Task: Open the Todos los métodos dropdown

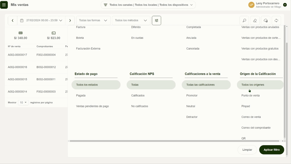Action: click(x=131, y=21)
